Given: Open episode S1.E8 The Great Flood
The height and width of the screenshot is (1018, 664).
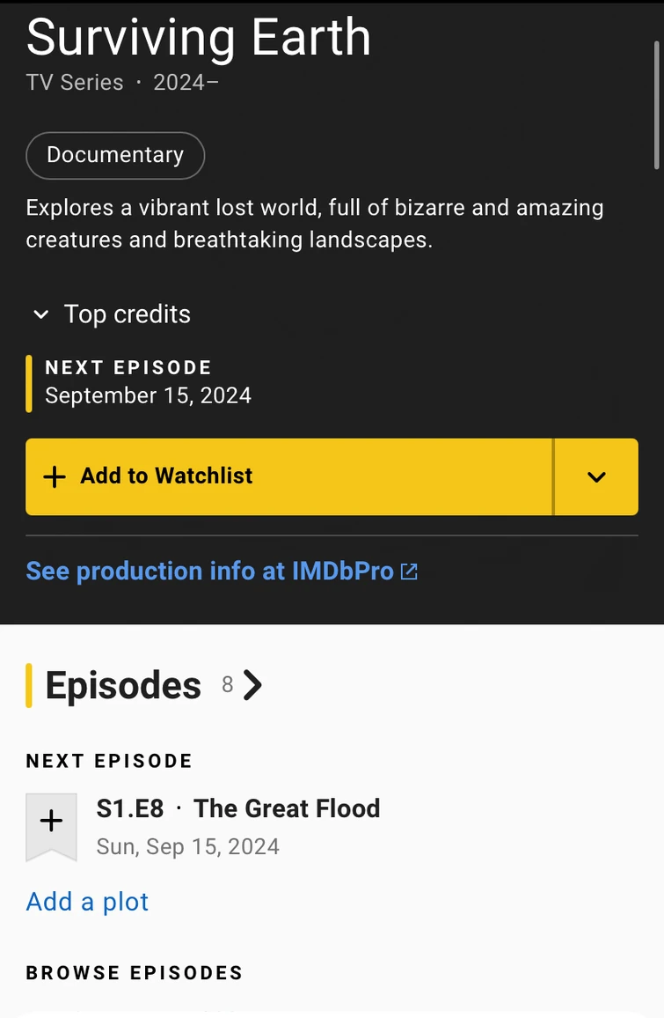Looking at the screenshot, I should click(x=238, y=808).
